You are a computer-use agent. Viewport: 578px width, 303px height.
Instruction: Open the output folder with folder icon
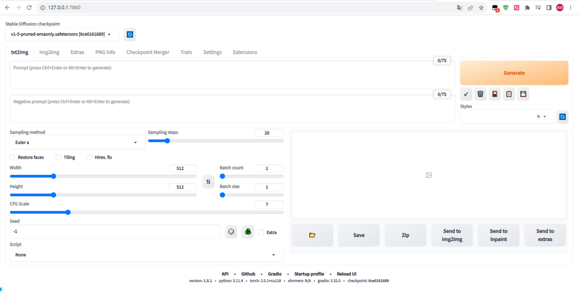(x=312, y=235)
